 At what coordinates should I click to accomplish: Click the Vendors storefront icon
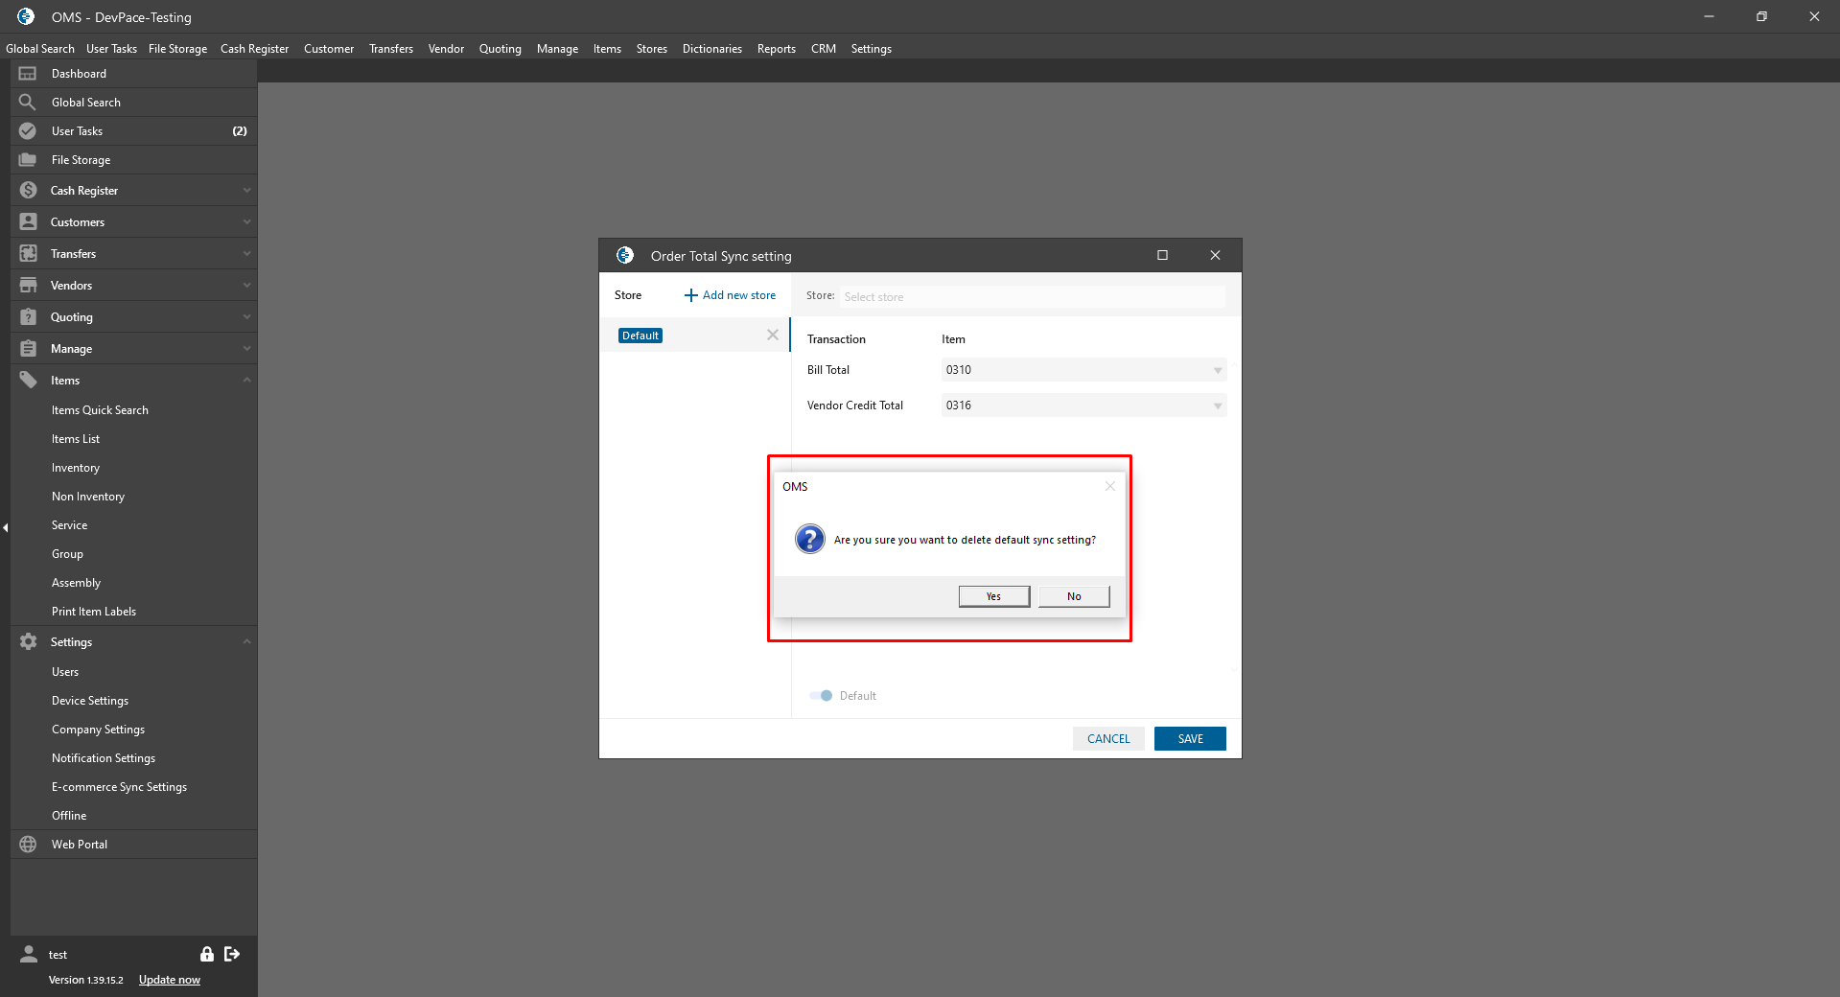[29, 286]
